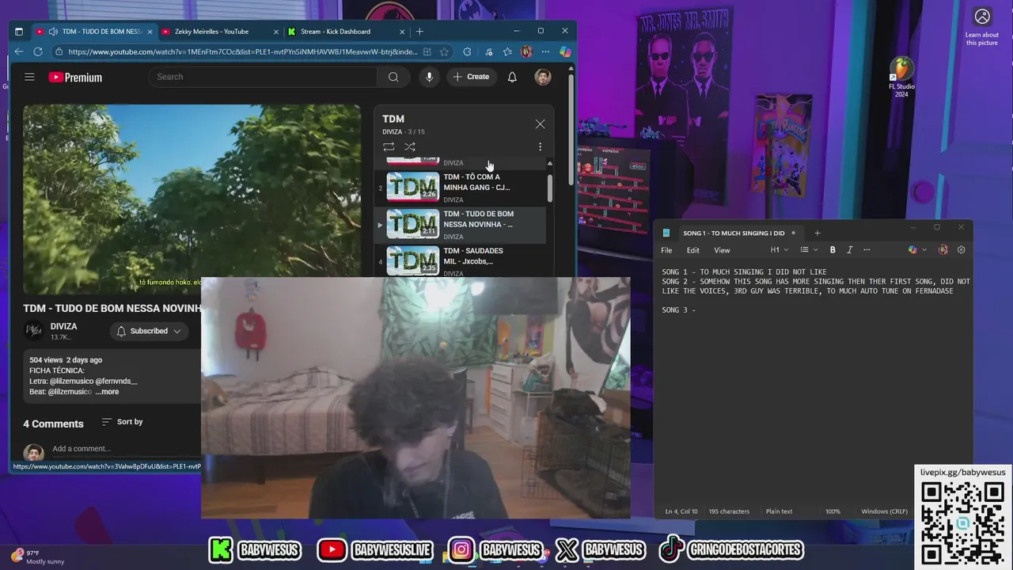Open the YouTube guide hamburger menu
Screen dimensions: 1013x570
click(29, 77)
